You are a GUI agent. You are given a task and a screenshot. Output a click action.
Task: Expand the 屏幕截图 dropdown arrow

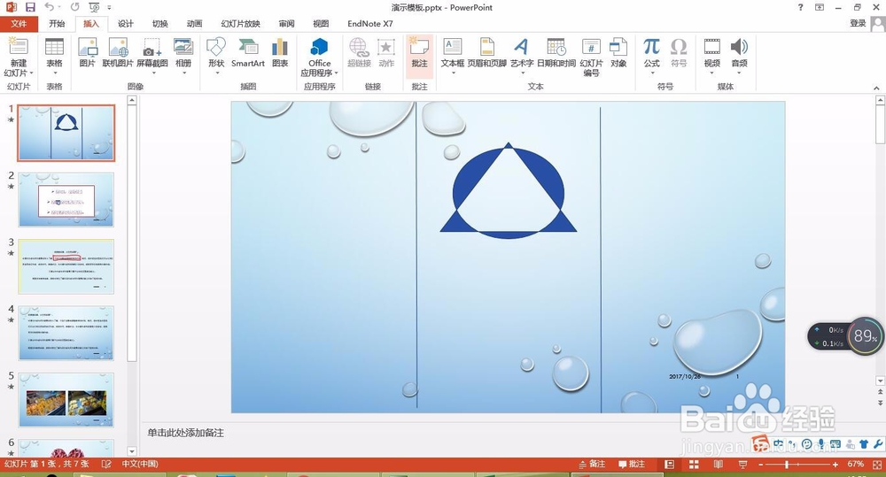pyautogui.click(x=153, y=73)
